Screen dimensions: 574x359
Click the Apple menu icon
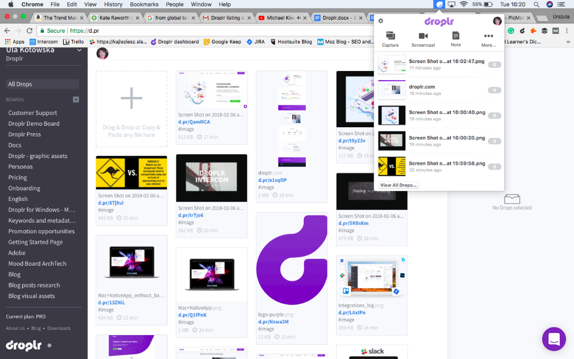click(x=11, y=4)
